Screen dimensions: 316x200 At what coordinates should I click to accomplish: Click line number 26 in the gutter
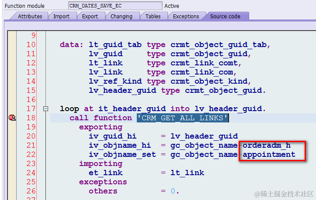[31, 191]
